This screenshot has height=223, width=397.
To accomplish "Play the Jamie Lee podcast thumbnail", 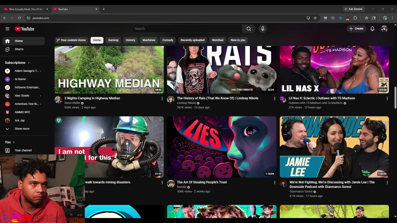I will [x=334, y=147].
